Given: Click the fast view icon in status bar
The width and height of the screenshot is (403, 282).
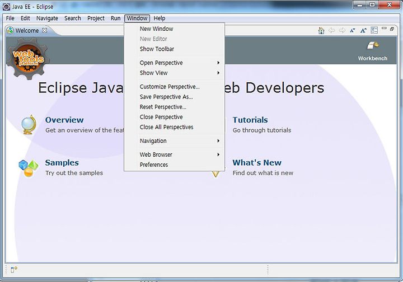Looking at the screenshot, I should coord(14,270).
